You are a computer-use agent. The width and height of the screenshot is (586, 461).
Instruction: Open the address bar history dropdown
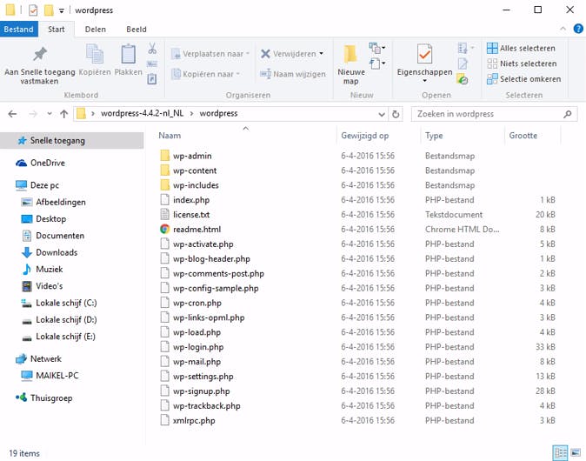(x=381, y=114)
